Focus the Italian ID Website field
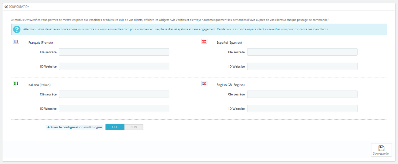Image resolution: width=398 pixels, height=164 pixels. [114, 108]
